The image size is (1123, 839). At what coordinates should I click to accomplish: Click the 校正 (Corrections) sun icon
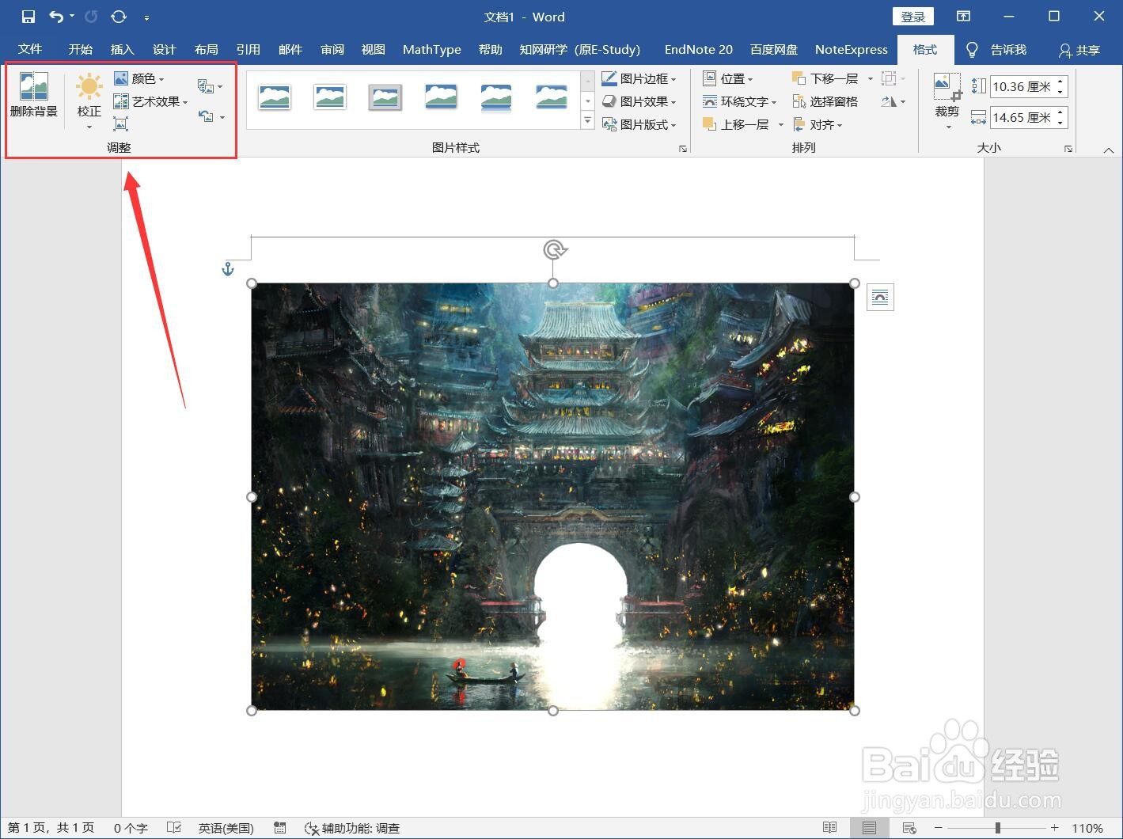[x=88, y=87]
